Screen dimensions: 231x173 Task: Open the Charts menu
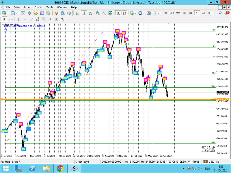point(38,7)
